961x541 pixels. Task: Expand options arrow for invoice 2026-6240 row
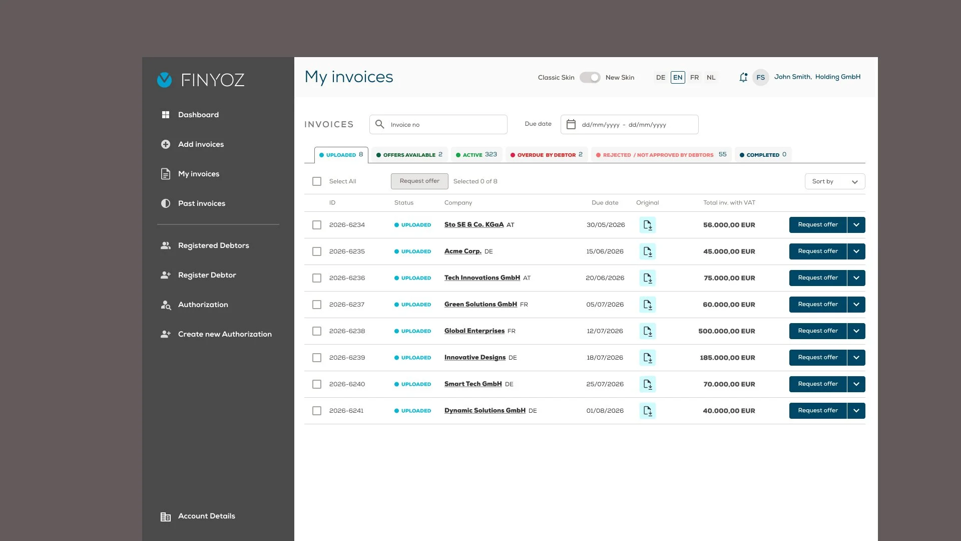tap(856, 384)
